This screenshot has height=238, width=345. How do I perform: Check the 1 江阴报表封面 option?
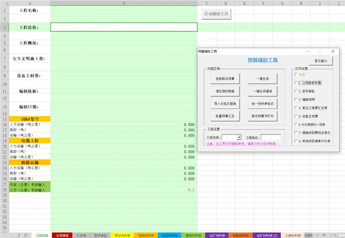[x=296, y=83]
